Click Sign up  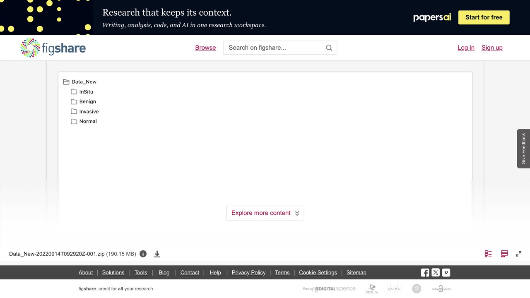(492, 48)
